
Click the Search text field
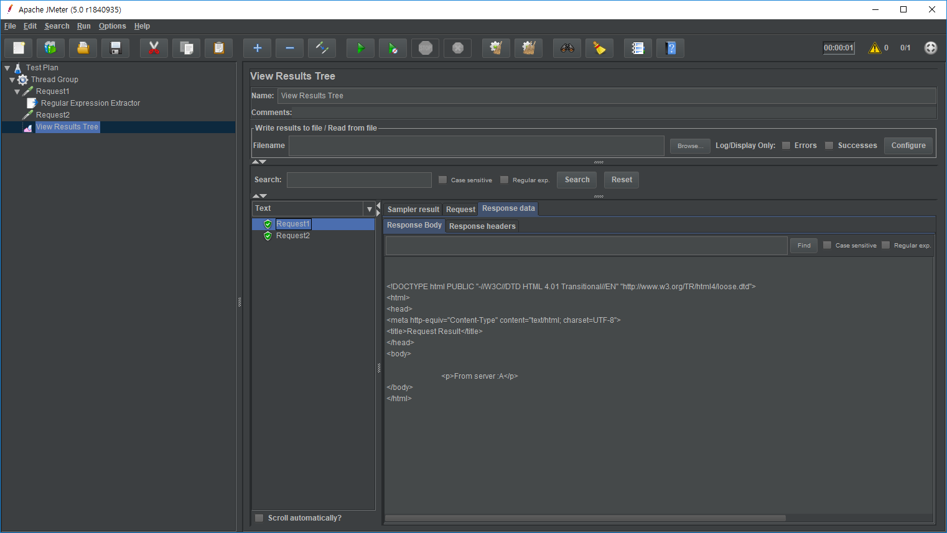click(x=359, y=180)
